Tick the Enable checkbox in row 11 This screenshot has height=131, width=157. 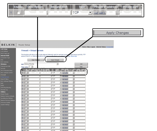26,105
